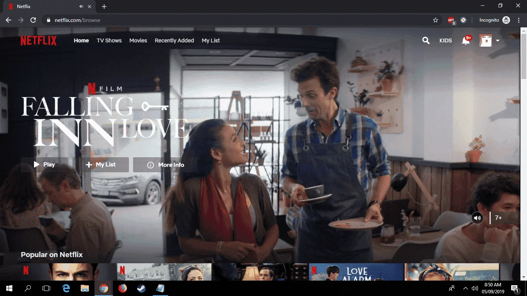
Task: Bookmark this page with the star
Action: 436,20
